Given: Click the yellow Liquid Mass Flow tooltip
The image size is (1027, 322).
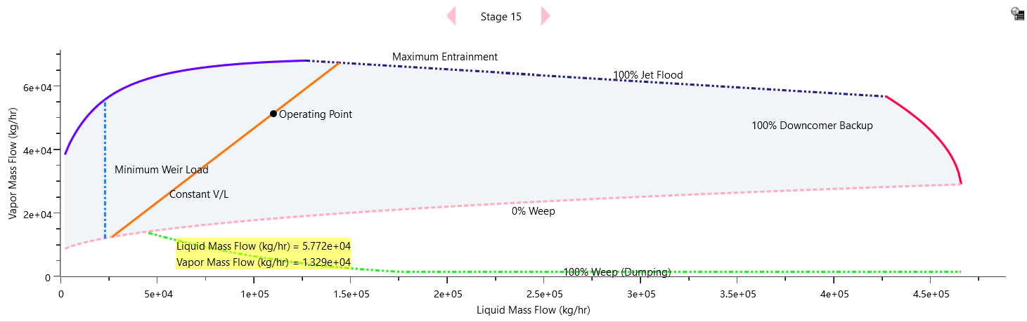Looking at the screenshot, I should point(263,246).
